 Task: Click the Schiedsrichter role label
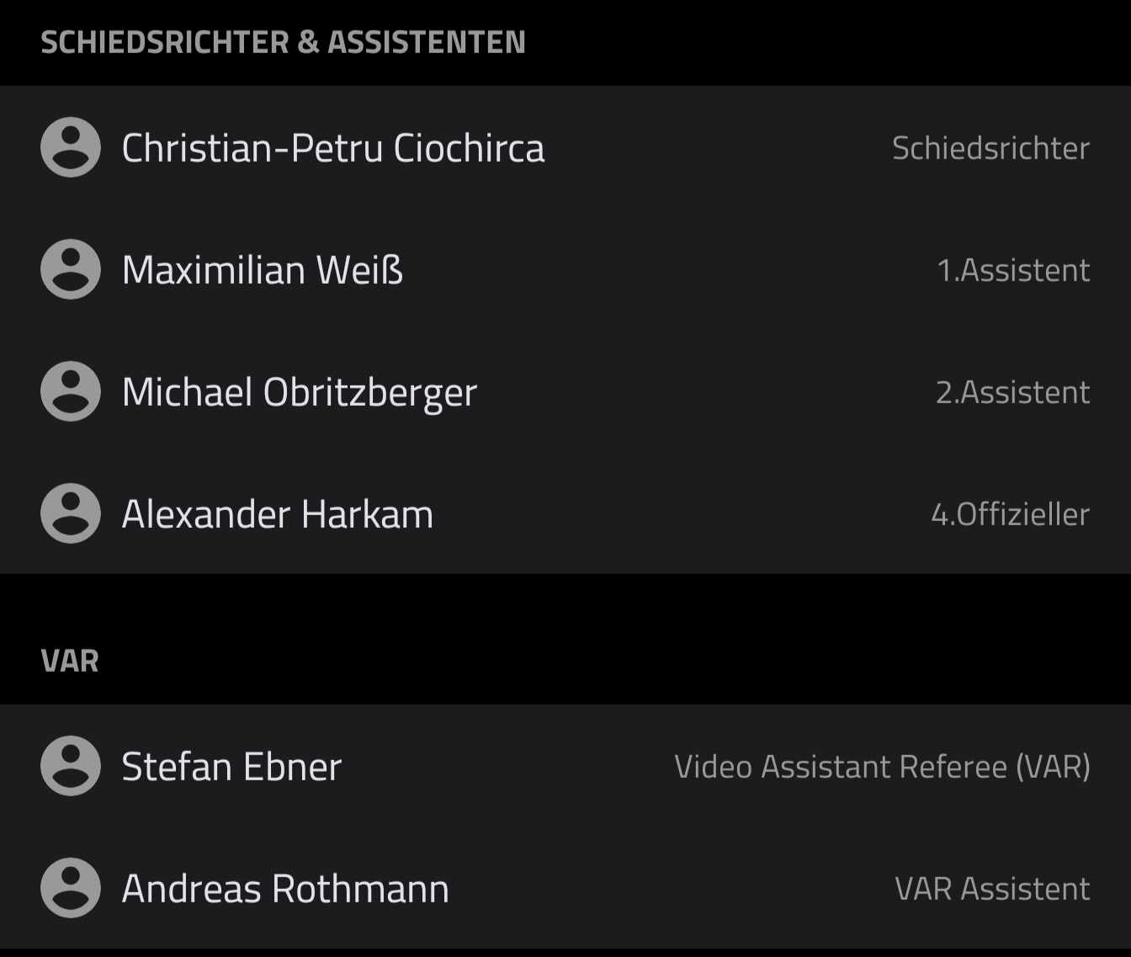click(x=990, y=148)
